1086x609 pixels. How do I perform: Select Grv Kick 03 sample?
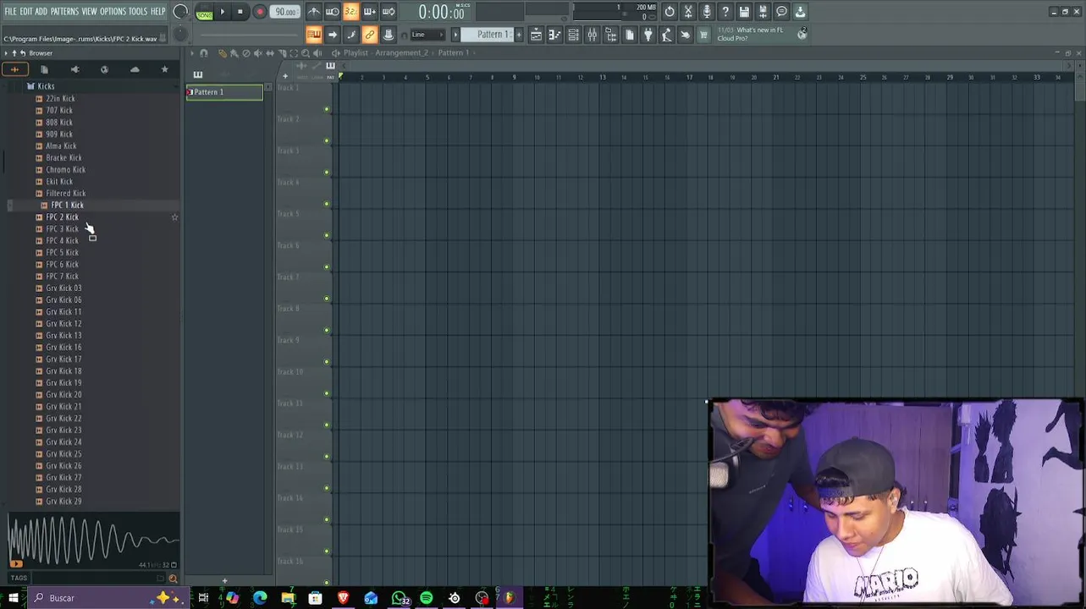tap(63, 288)
